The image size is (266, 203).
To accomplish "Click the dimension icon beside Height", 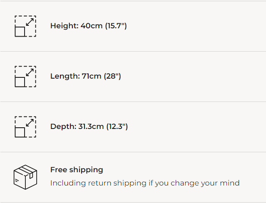I will point(25,26).
